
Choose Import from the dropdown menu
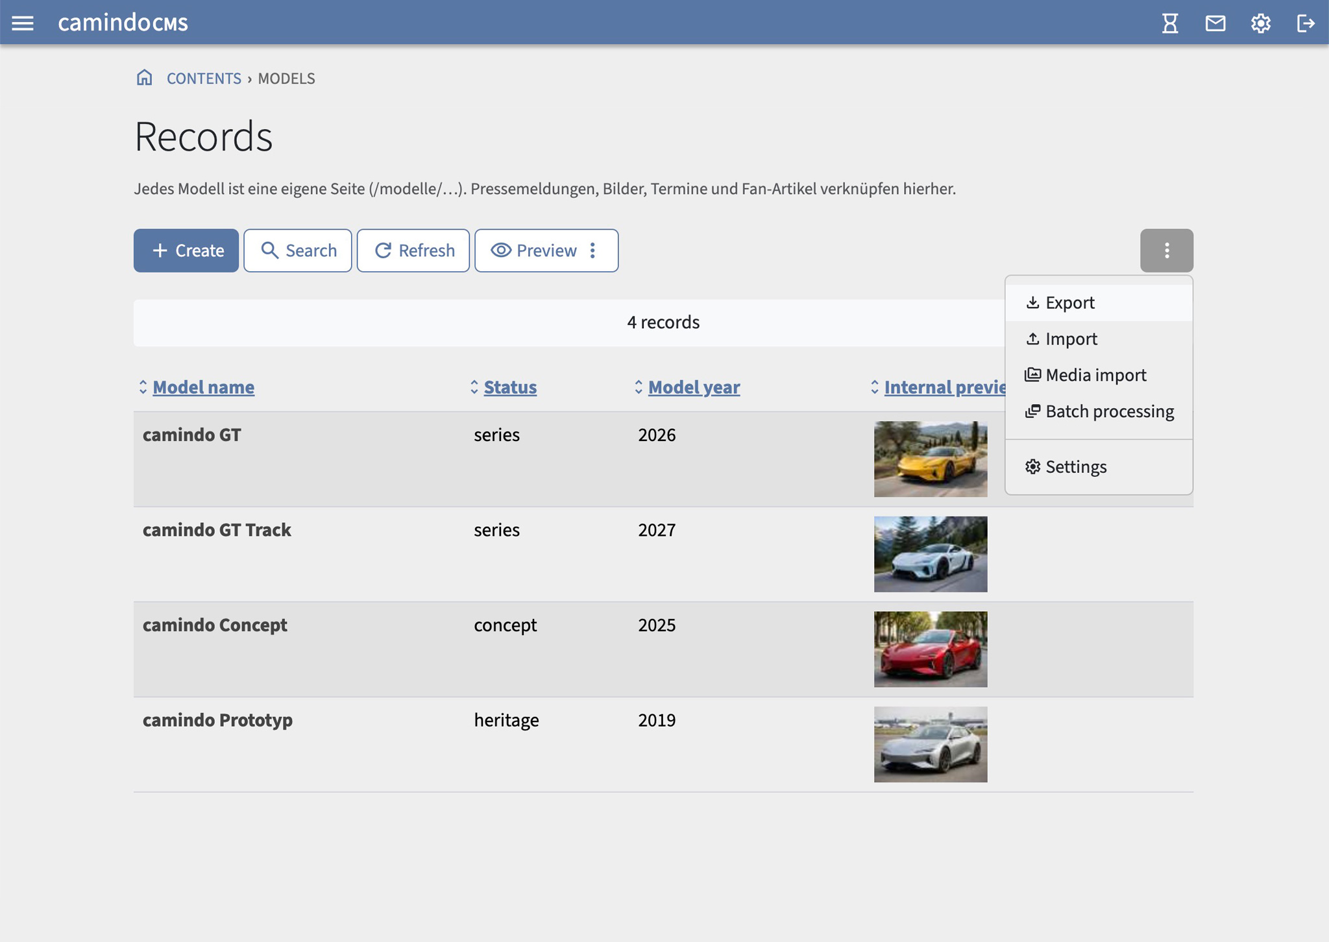click(x=1099, y=339)
